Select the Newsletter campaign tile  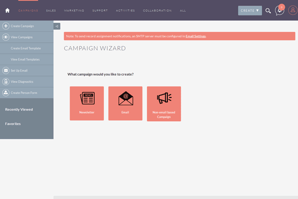[x=87, y=103]
